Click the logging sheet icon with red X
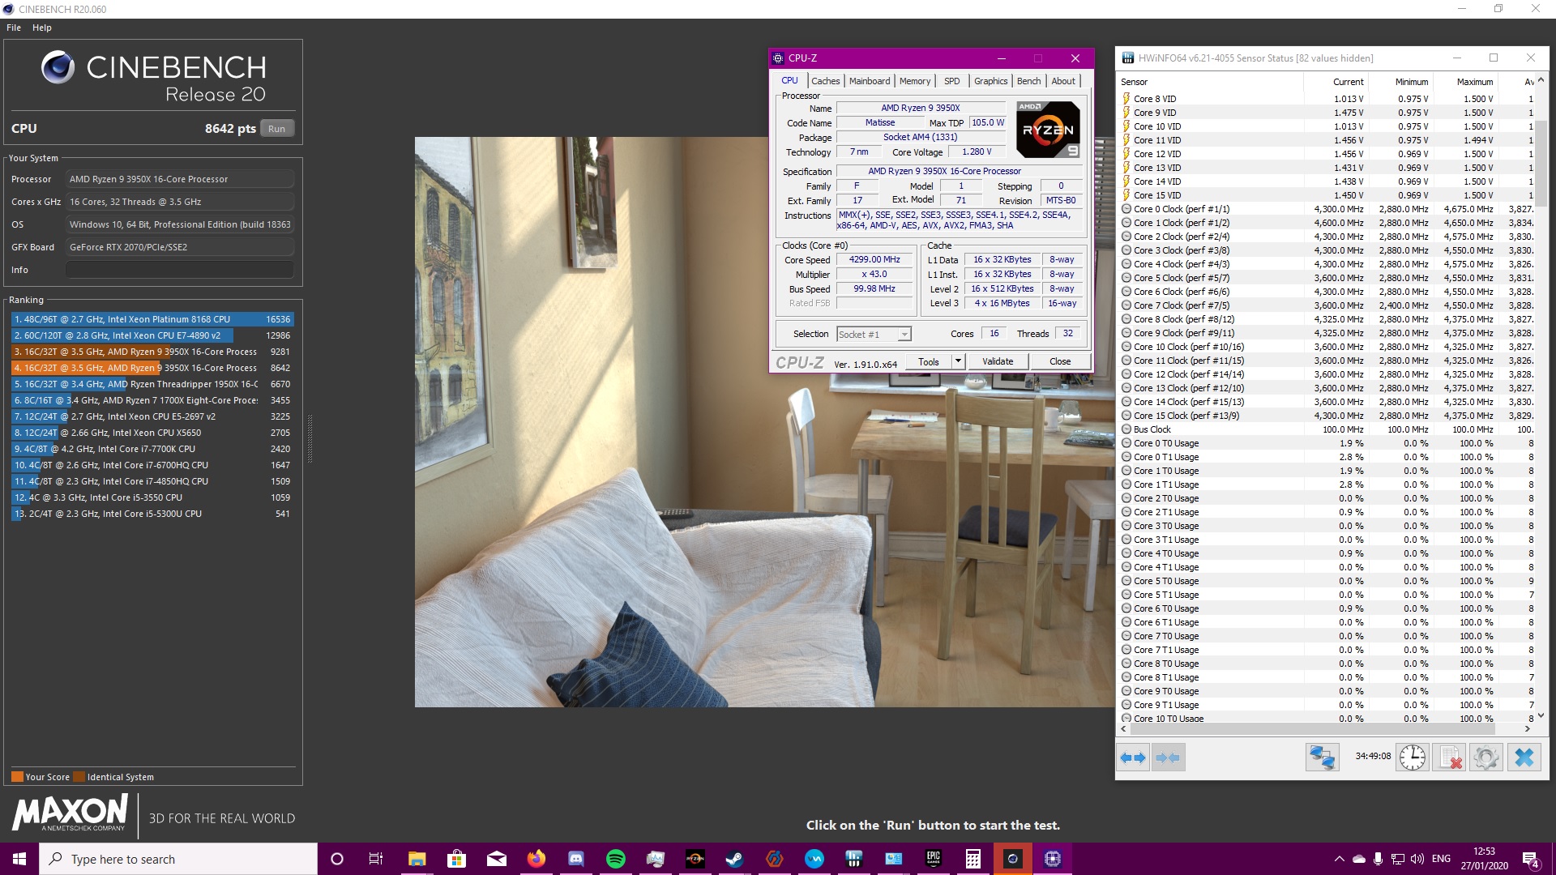The image size is (1556, 875). (1449, 758)
